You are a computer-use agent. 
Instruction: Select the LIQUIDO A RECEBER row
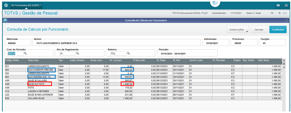click(x=143, y=91)
